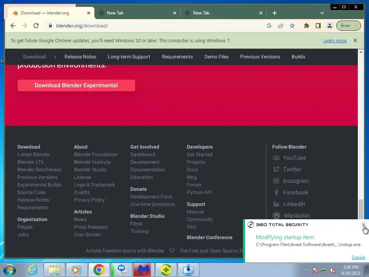Image resolution: width=369 pixels, height=277 pixels.
Task: Click the browser back arrow
Action: [13, 26]
